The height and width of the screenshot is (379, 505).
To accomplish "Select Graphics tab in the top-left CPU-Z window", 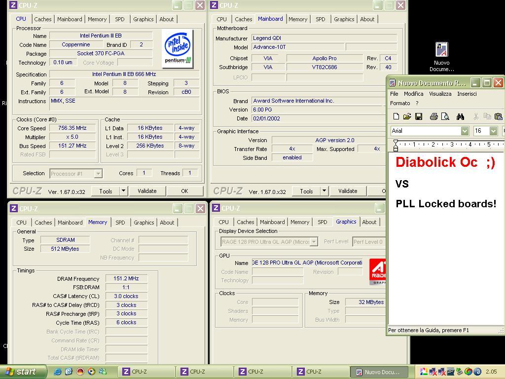I will tap(144, 19).
